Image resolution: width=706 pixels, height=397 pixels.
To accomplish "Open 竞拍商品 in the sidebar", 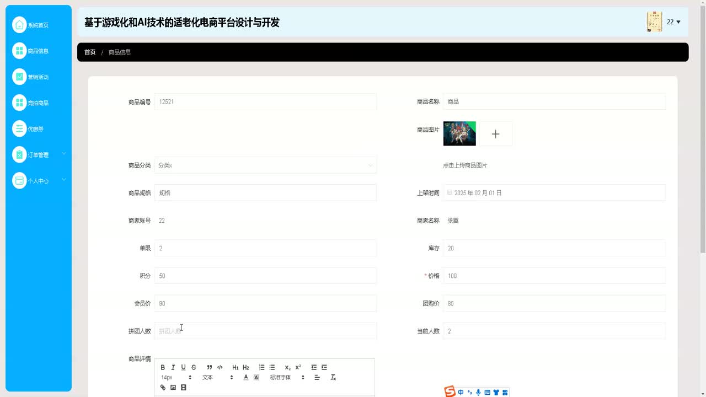I will coord(38,103).
